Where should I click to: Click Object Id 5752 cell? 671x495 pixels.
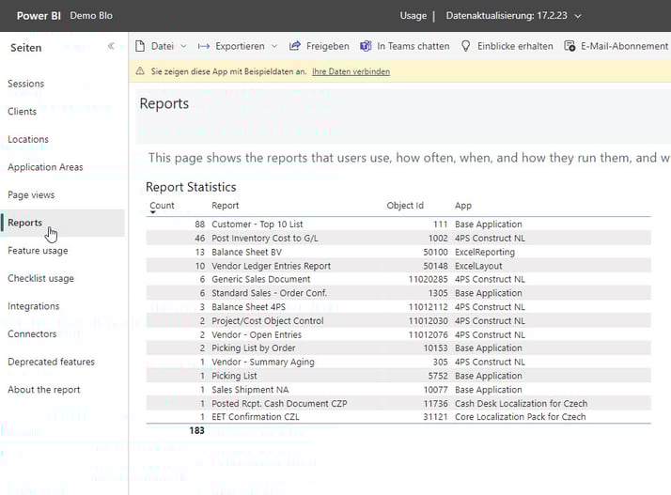pos(438,376)
